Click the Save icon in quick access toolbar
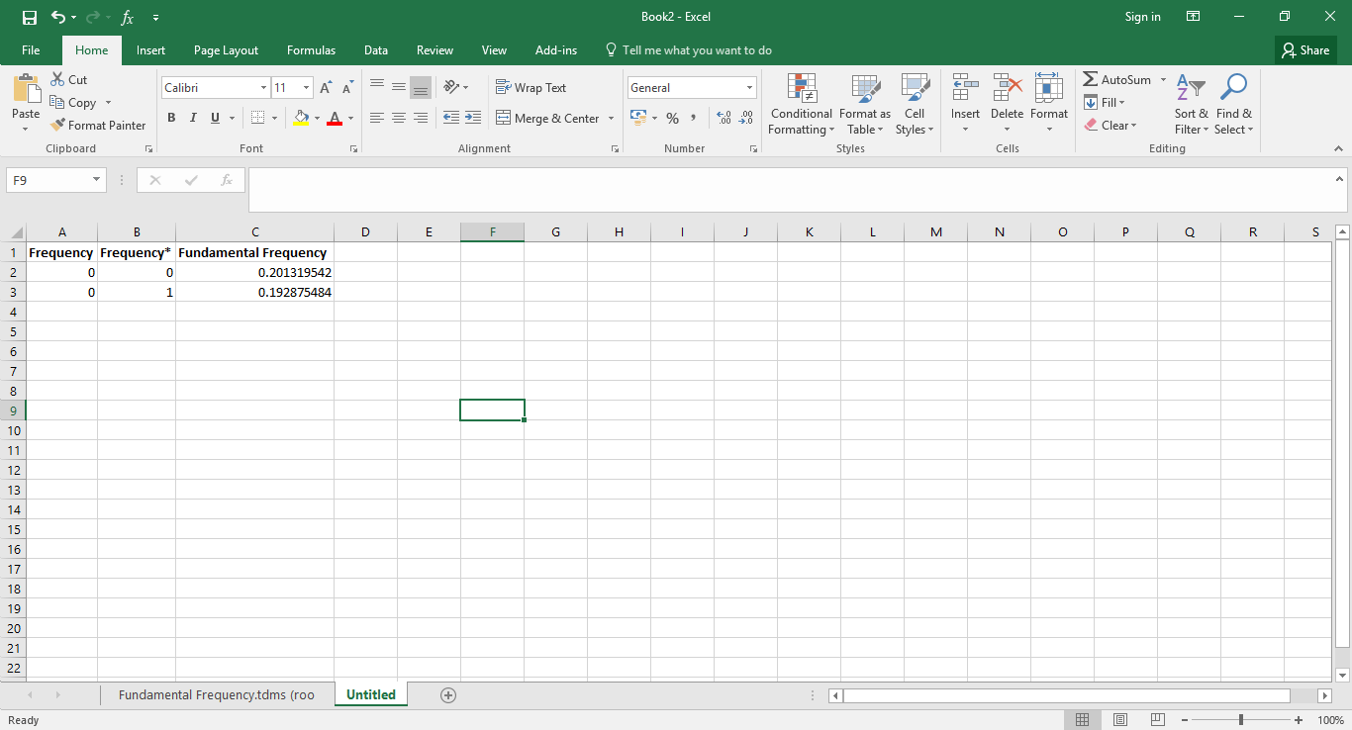 coord(30,17)
